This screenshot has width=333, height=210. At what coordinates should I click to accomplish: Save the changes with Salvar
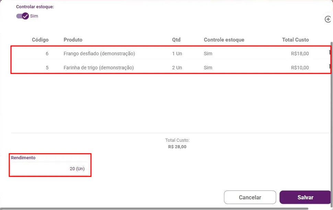[x=305, y=197]
